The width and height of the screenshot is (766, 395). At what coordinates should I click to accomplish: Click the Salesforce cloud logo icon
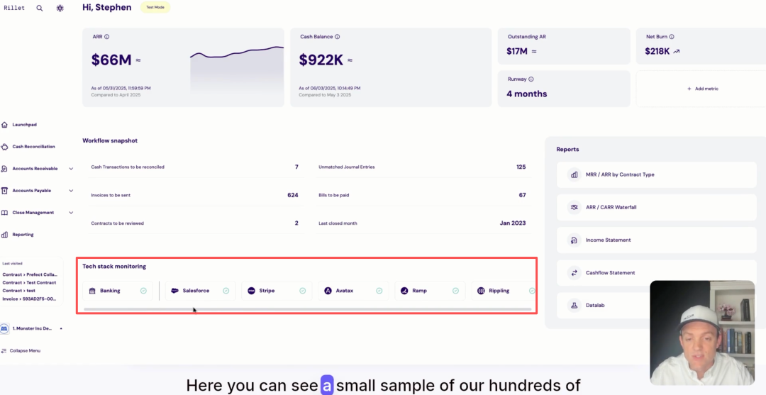(174, 291)
